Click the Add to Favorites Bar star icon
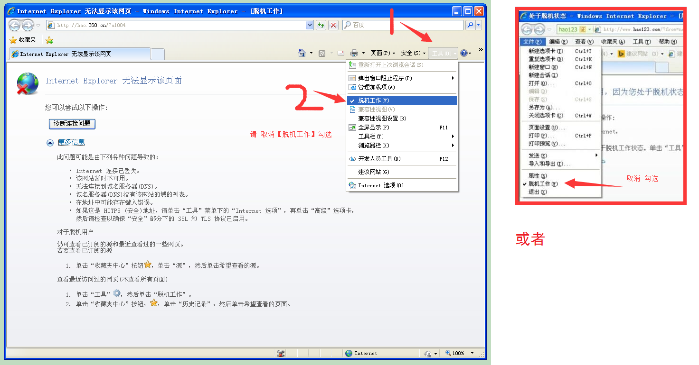 (x=49, y=40)
